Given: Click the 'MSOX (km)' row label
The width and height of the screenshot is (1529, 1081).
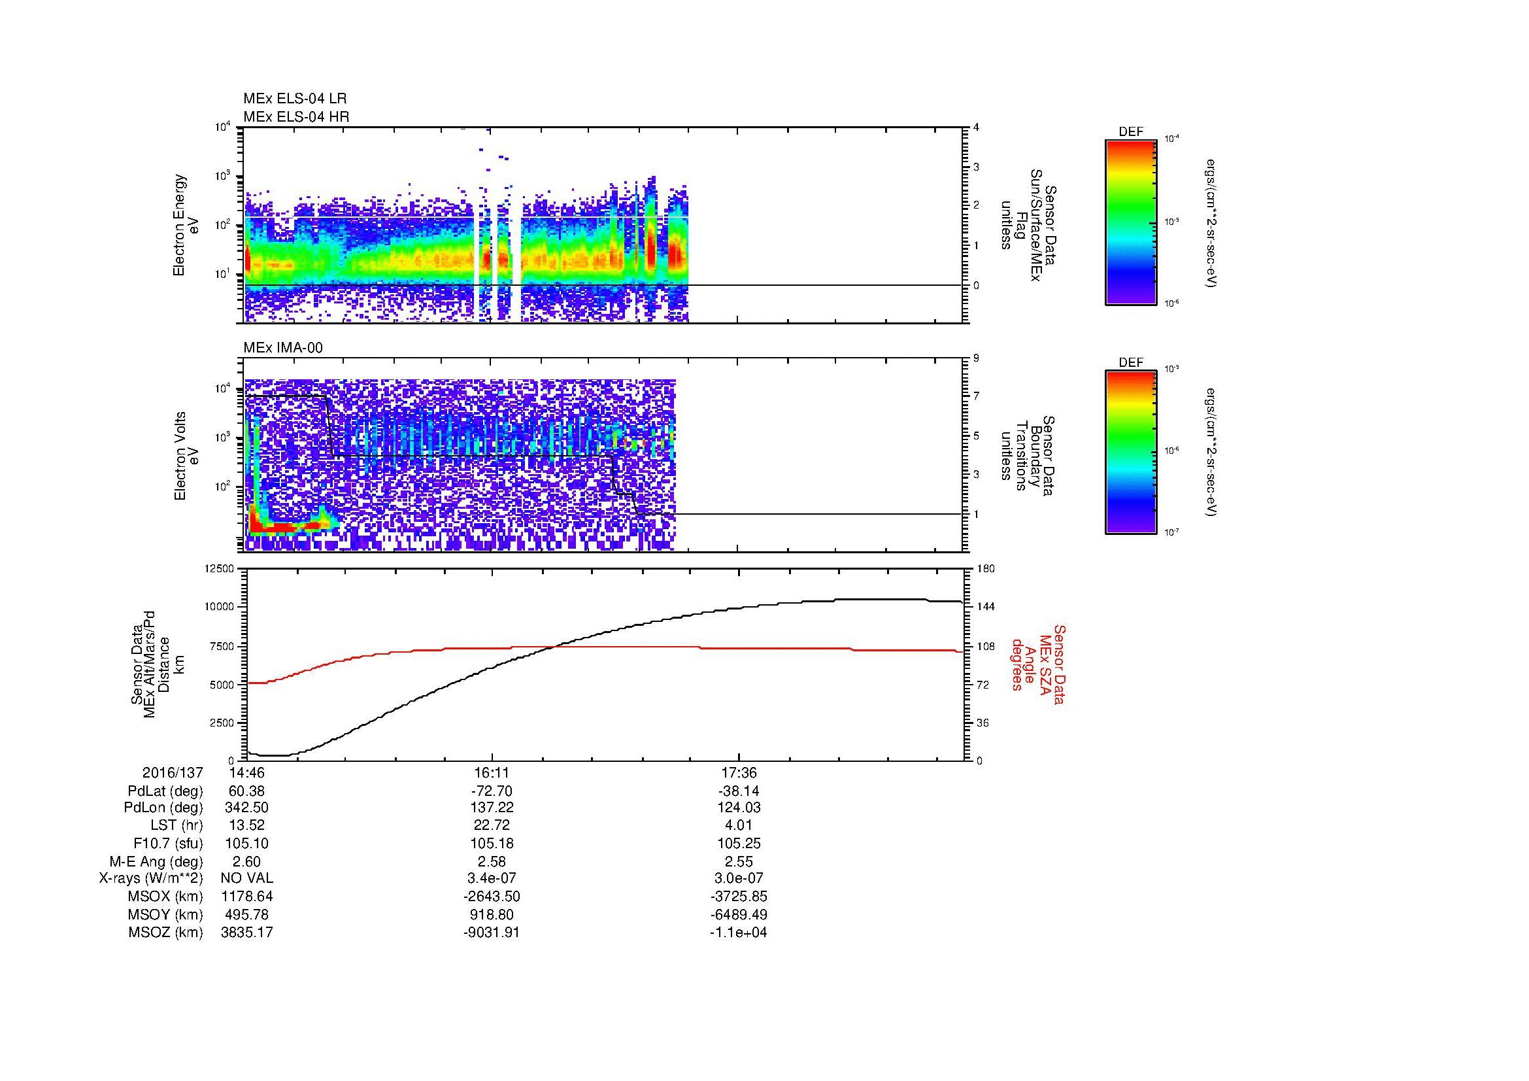Looking at the screenshot, I should click(x=165, y=897).
